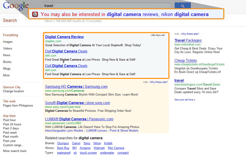
Task: Open Olympus brand related search
Action: coord(63,143)
